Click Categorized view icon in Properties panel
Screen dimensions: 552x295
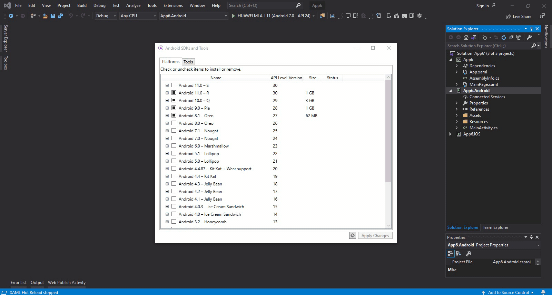pos(451,254)
